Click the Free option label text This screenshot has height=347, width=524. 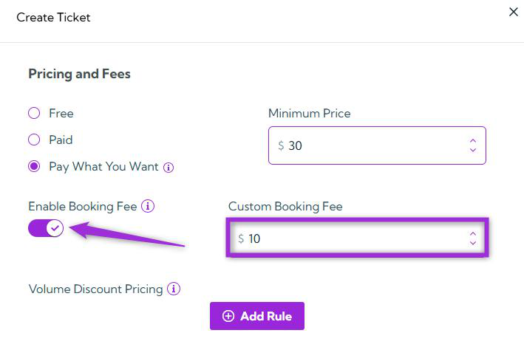(x=61, y=114)
